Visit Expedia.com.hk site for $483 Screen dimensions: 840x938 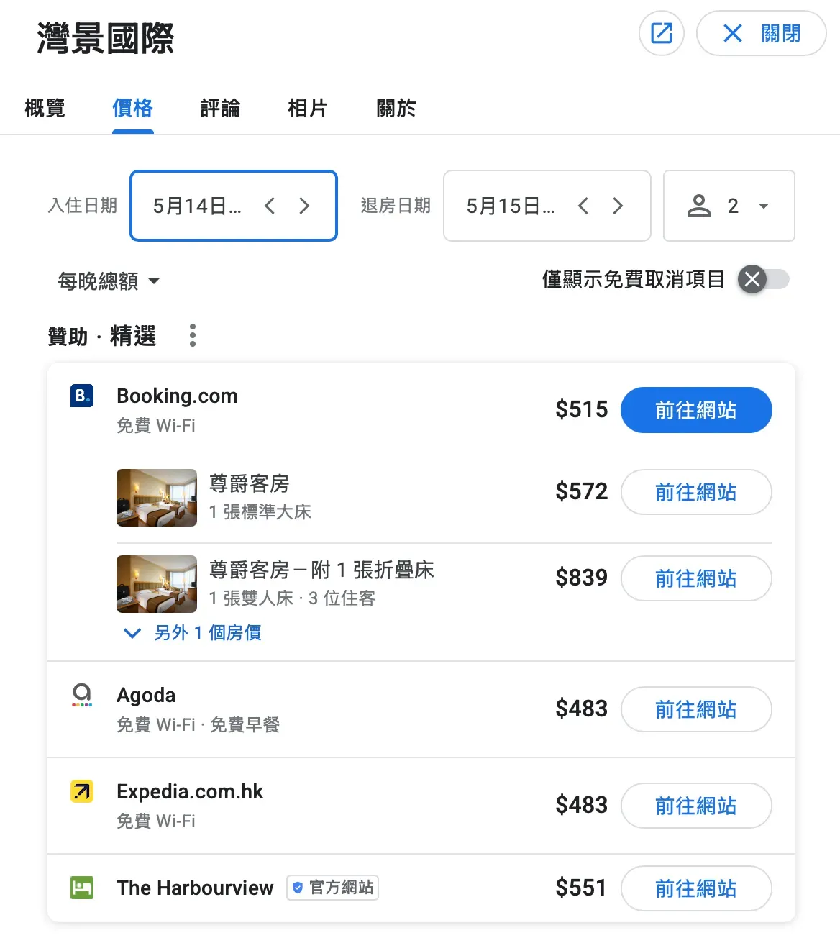tap(696, 806)
